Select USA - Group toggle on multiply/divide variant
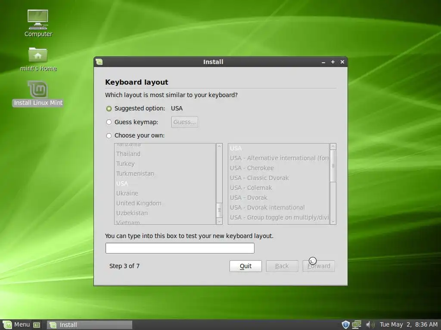 pyautogui.click(x=279, y=217)
